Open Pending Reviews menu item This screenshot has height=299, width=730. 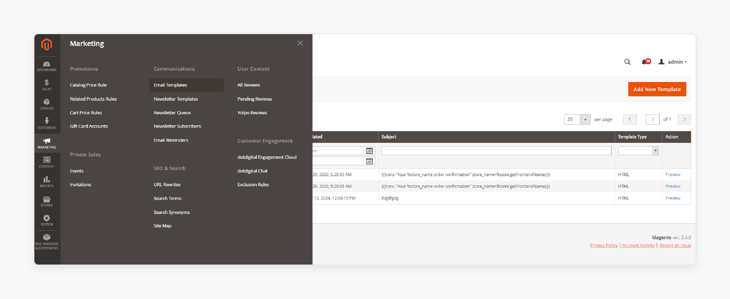tap(255, 99)
